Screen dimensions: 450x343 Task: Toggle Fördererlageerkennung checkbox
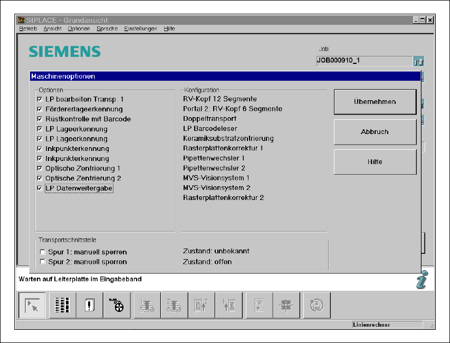(x=40, y=109)
